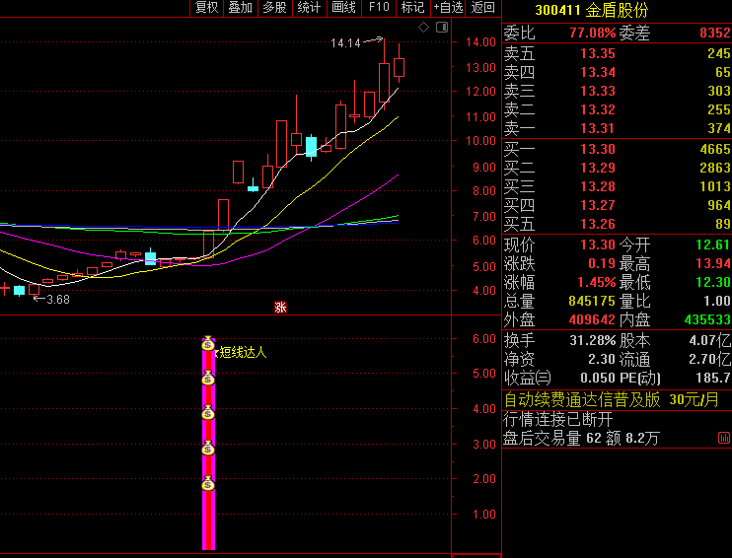Click the 外盘 value 409642

[592, 319]
